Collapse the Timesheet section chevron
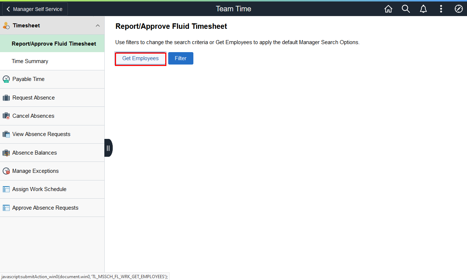 pyautogui.click(x=97, y=26)
